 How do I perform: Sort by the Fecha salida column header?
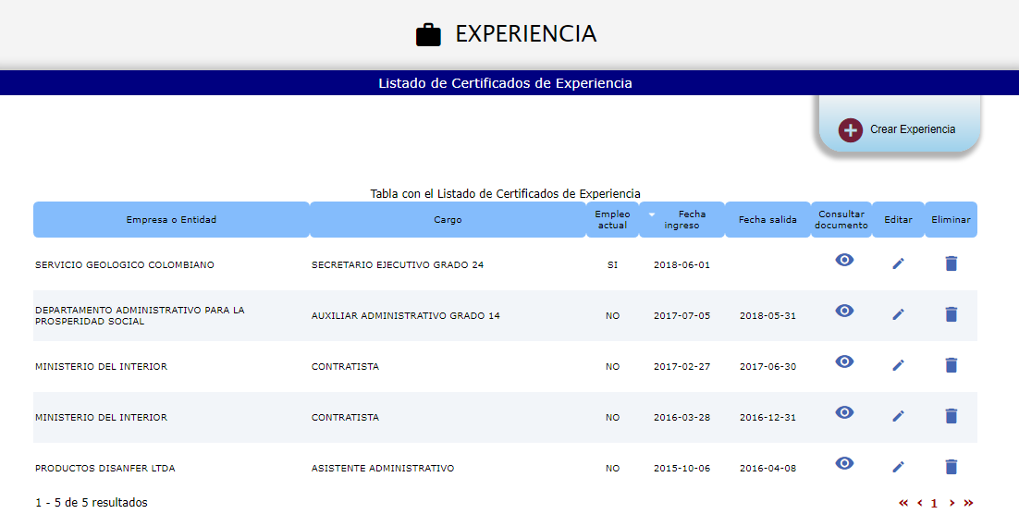[767, 219]
